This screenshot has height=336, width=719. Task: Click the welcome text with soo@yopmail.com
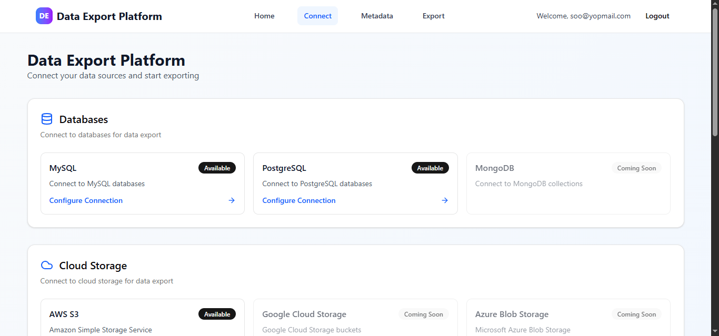pos(584,16)
